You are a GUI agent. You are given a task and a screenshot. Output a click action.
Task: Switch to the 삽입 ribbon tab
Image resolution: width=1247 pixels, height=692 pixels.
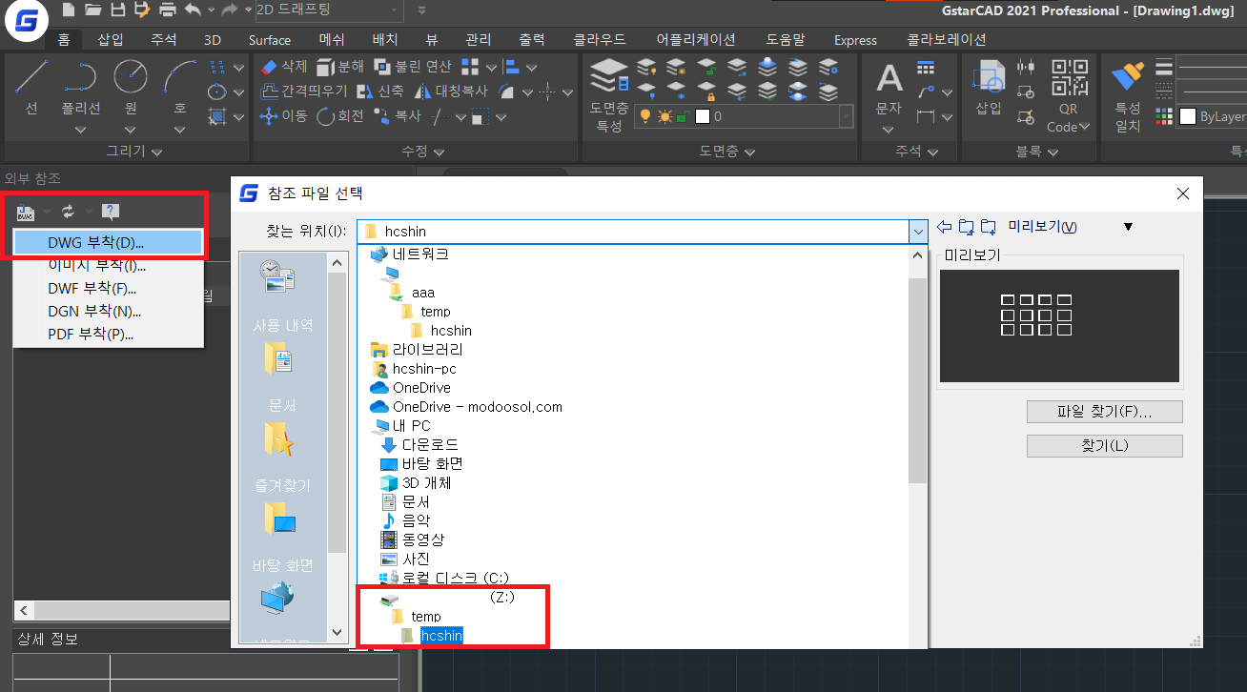tap(111, 40)
